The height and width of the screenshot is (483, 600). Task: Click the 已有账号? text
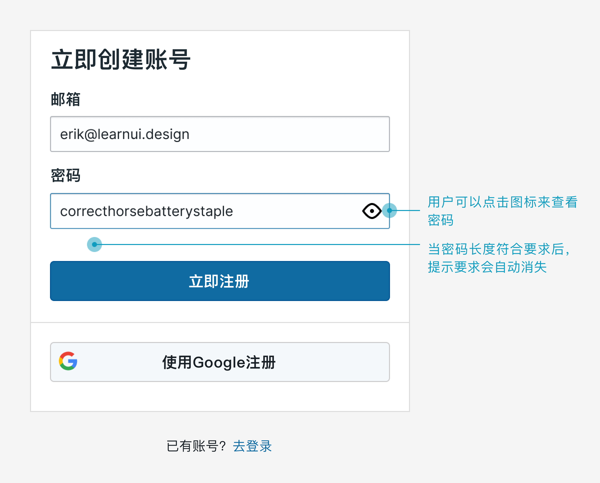196,446
